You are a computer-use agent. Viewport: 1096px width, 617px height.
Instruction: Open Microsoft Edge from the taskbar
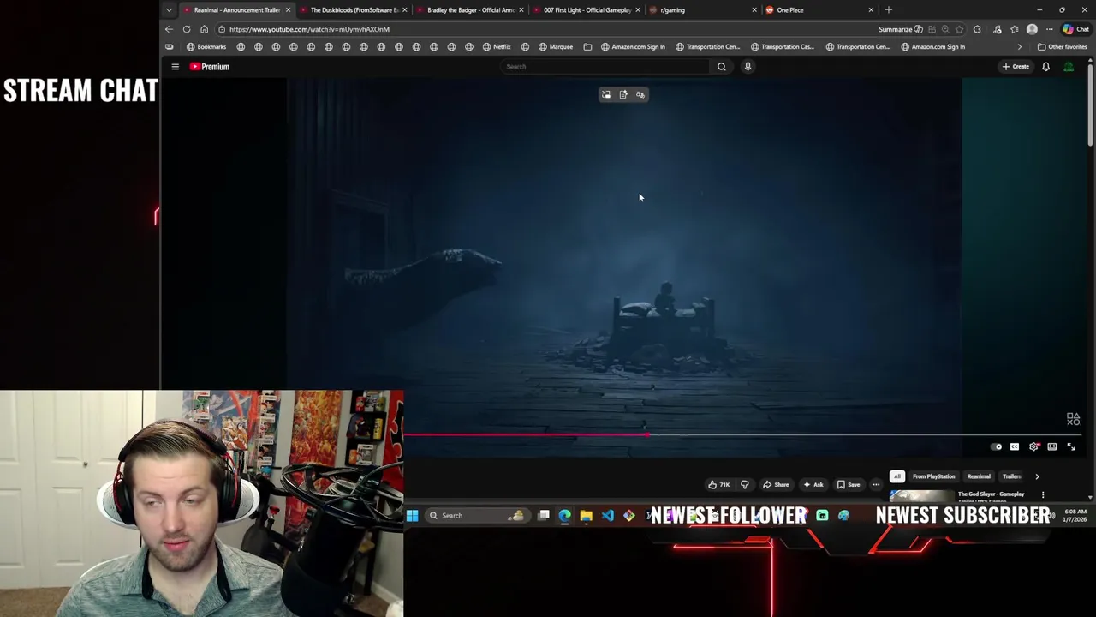(564, 515)
